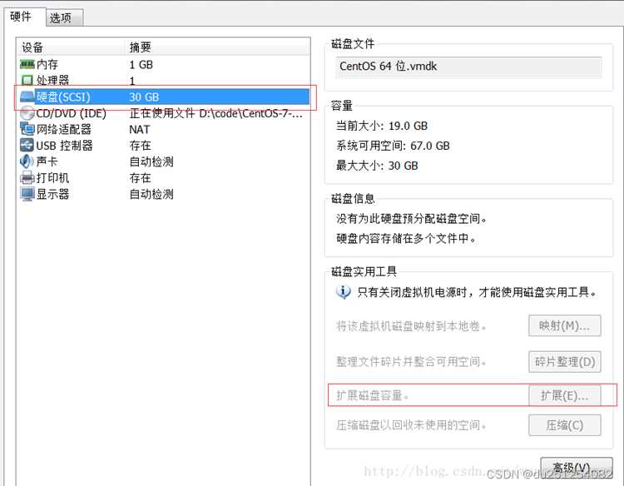Click the sound card (声卡) icon

(27, 161)
